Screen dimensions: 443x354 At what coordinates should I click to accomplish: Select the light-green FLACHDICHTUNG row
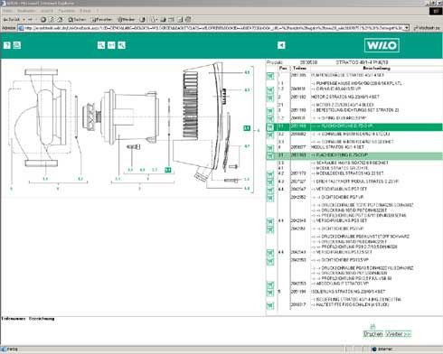click(354, 155)
